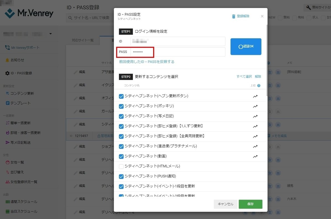Open 写メ日記転送 in the sidebar
The width and height of the screenshot is (331, 219).
point(18,143)
